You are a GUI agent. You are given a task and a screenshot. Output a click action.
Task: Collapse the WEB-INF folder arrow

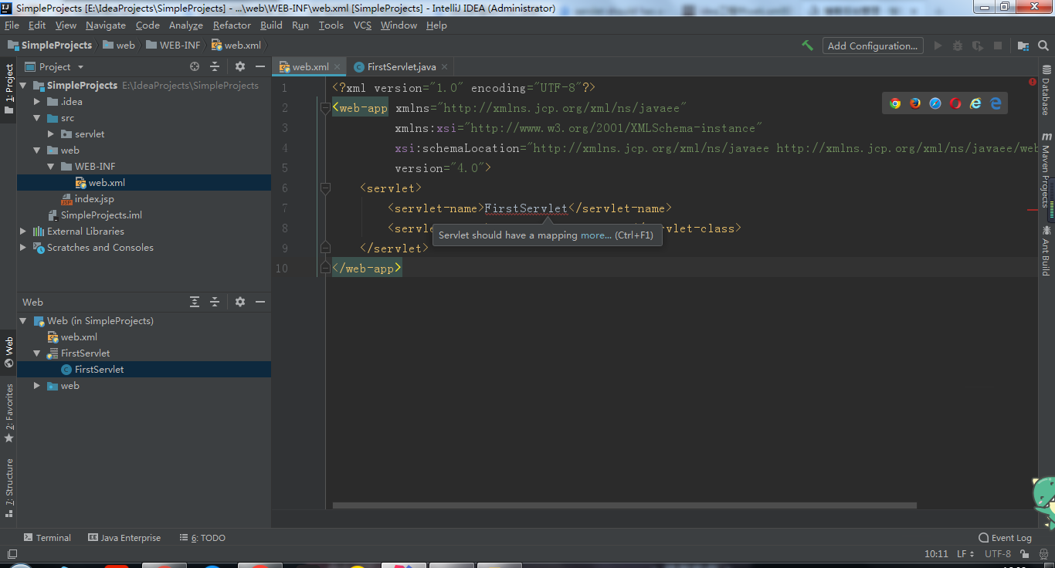click(51, 166)
